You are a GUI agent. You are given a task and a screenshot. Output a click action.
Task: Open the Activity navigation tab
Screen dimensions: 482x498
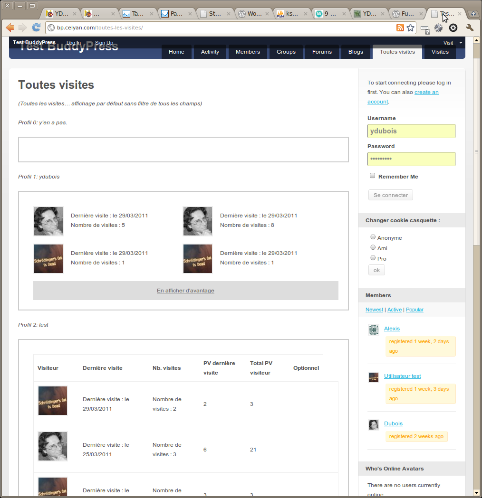(x=210, y=52)
